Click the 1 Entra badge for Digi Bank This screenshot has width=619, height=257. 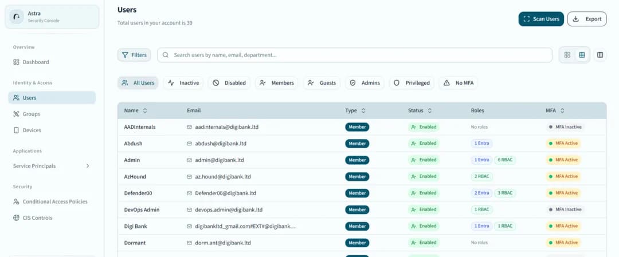point(481,226)
